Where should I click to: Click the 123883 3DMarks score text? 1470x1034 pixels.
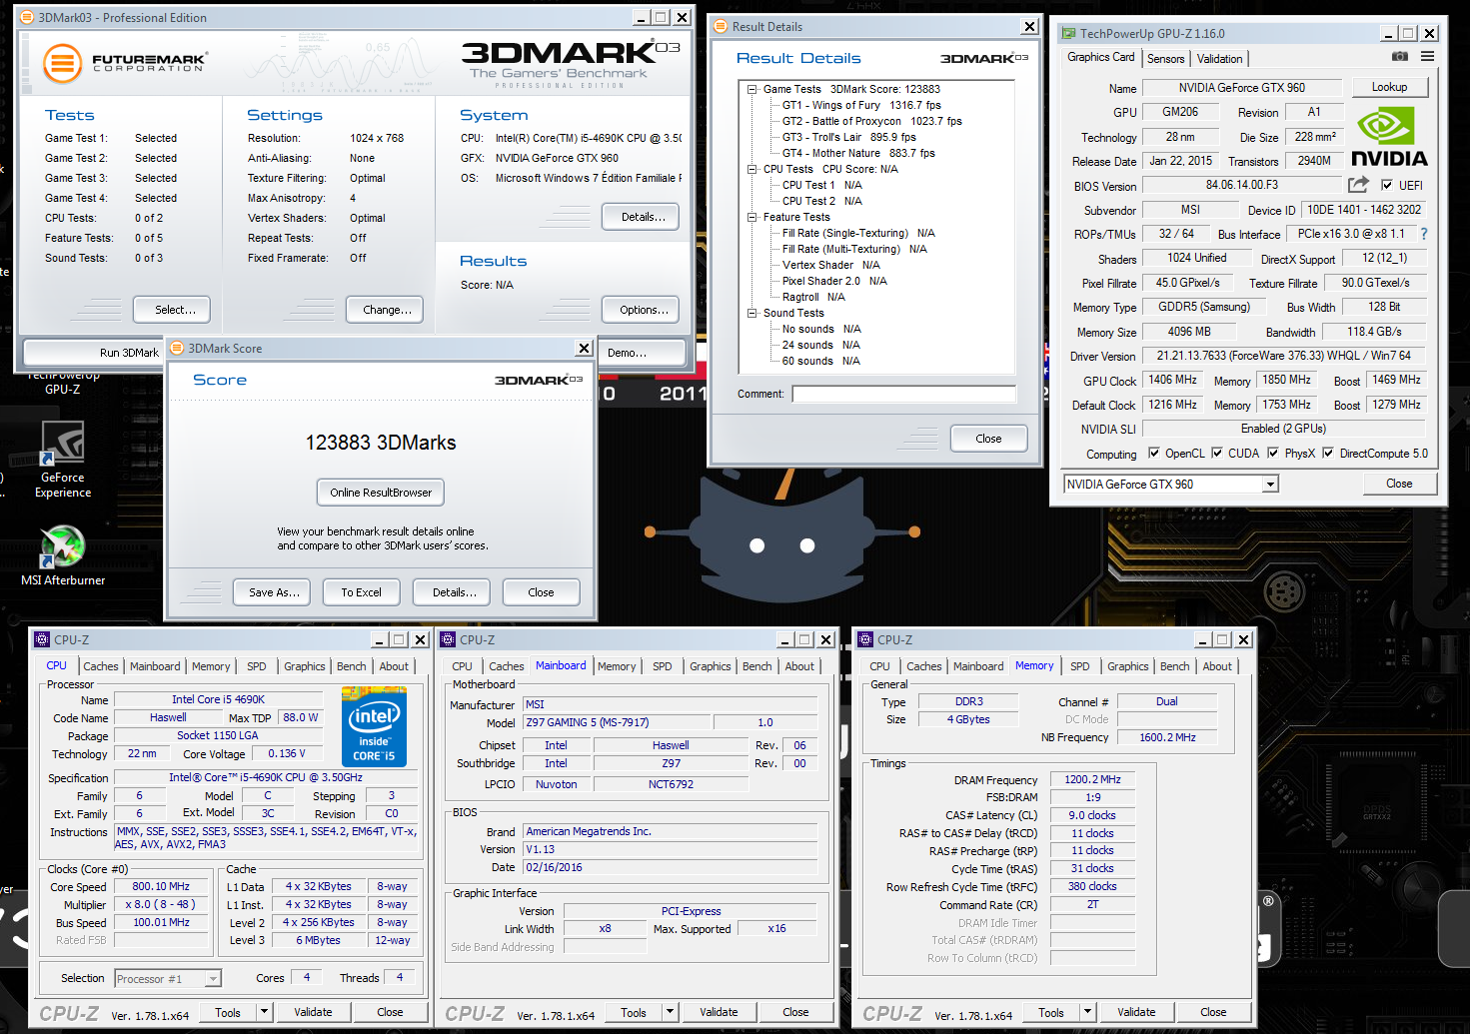pyautogui.click(x=381, y=443)
